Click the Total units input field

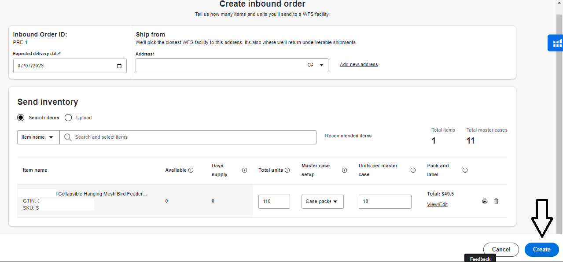pos(274,202)
